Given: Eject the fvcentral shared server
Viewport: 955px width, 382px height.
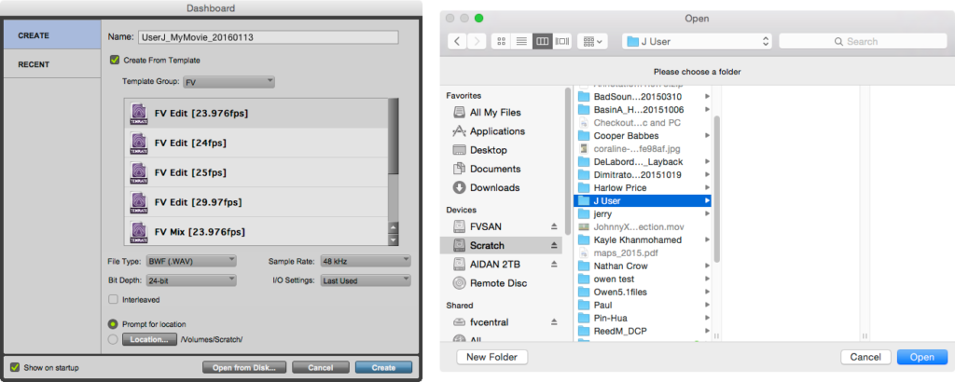Looking at the screenshot, I should click(x=554, y=321).
